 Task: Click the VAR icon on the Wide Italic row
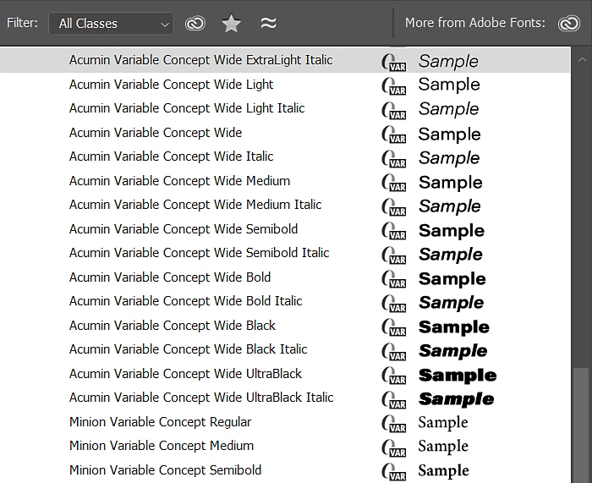393,159
